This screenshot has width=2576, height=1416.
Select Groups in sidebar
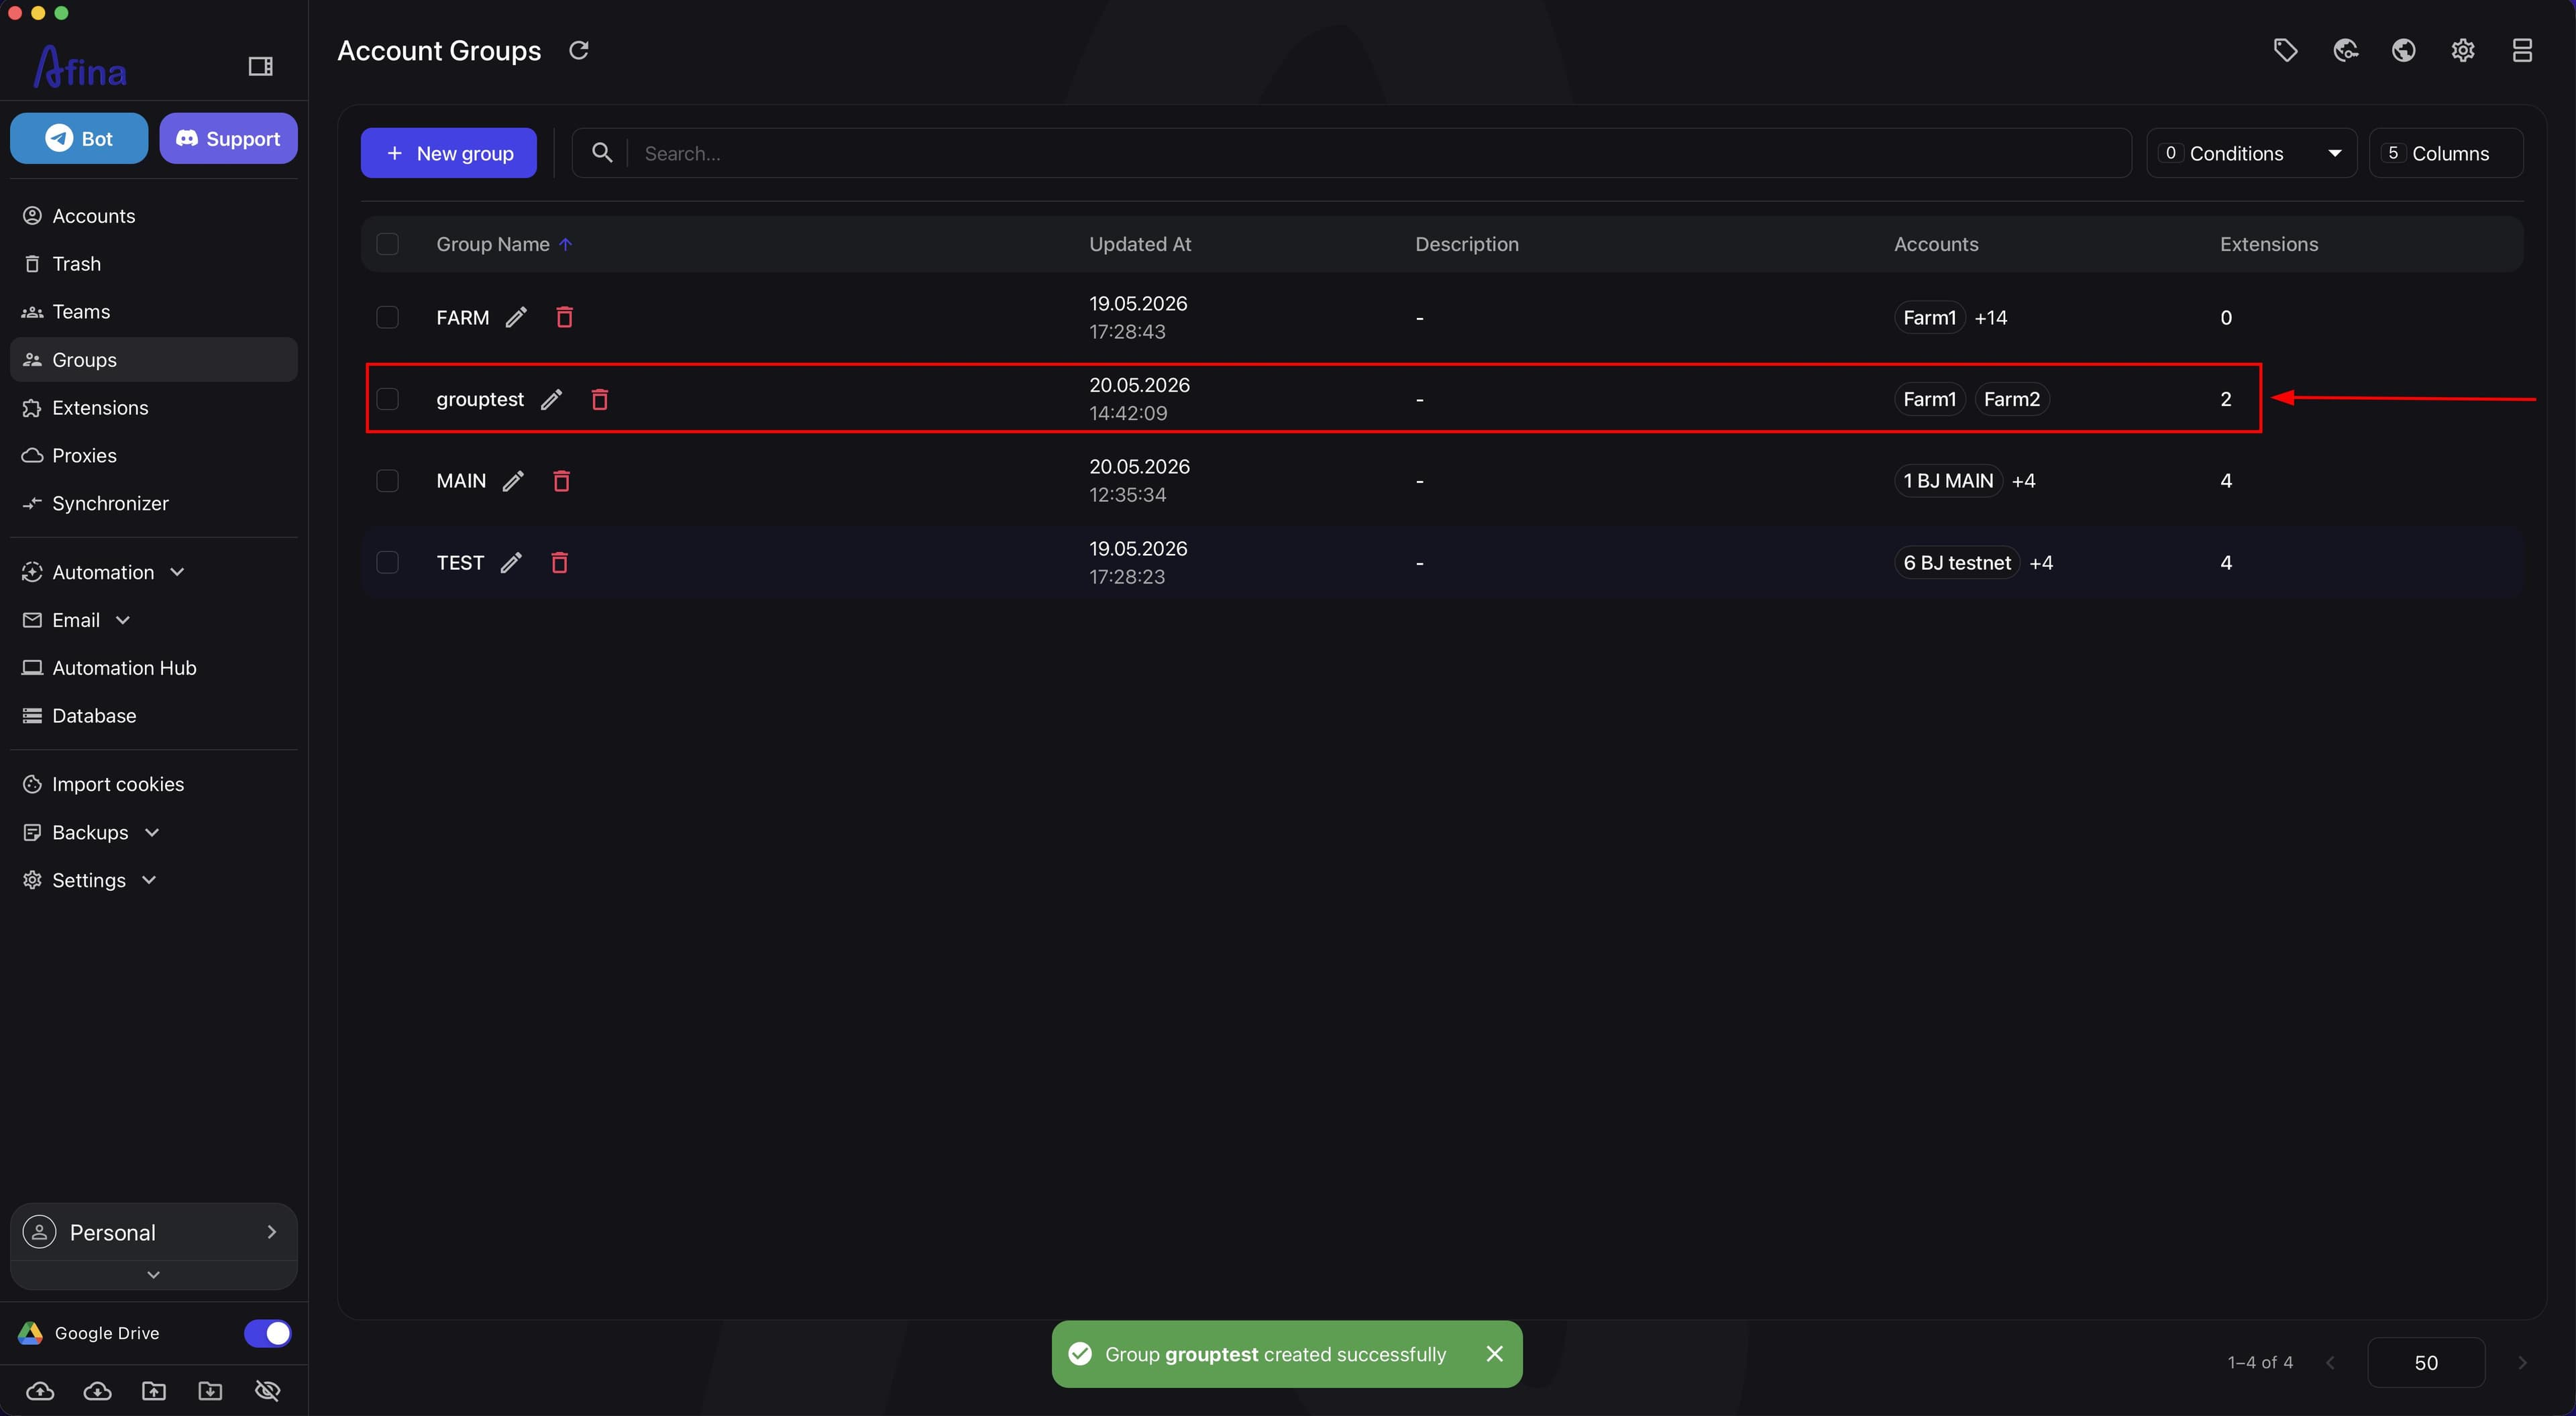coord(153,360)
